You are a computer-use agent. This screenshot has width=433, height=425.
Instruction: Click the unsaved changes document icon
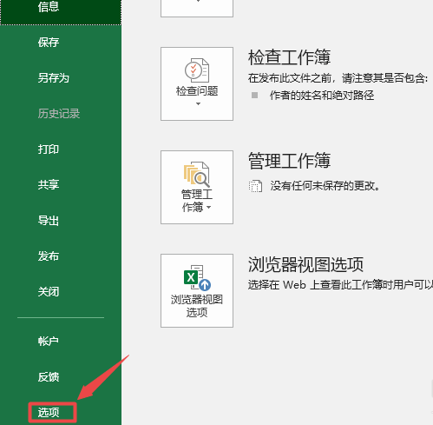tap(255, 186)
